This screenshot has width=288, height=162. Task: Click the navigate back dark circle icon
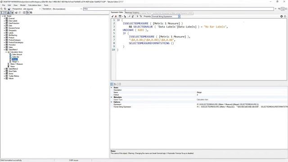coord(281,16)
